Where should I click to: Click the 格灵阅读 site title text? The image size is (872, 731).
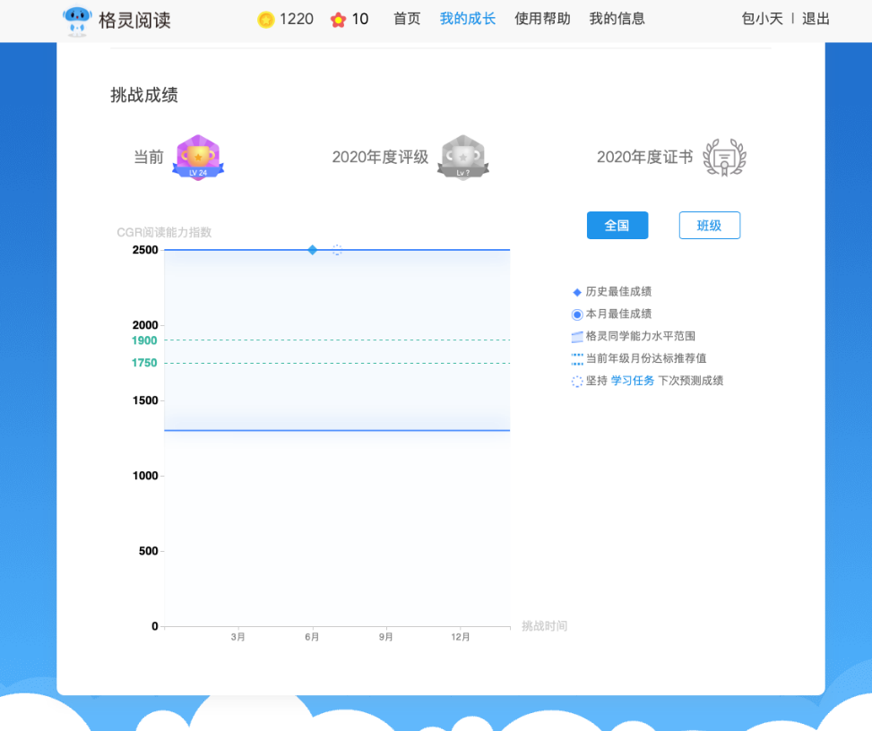tap(134, 21)
